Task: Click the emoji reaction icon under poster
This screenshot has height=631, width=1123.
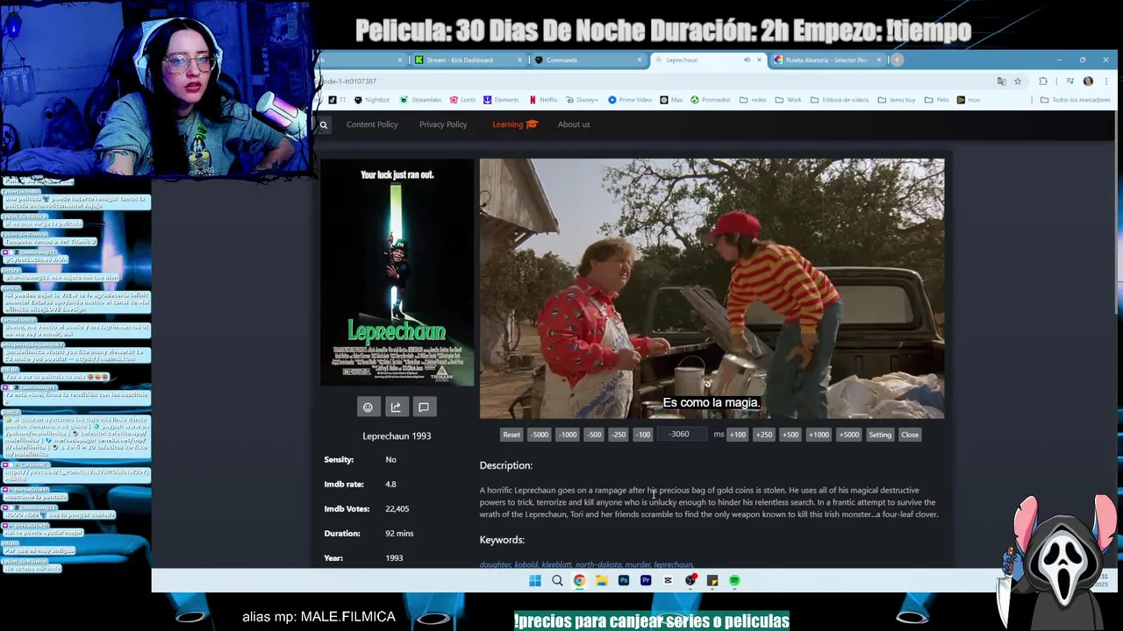Action: tap(368, 407)
